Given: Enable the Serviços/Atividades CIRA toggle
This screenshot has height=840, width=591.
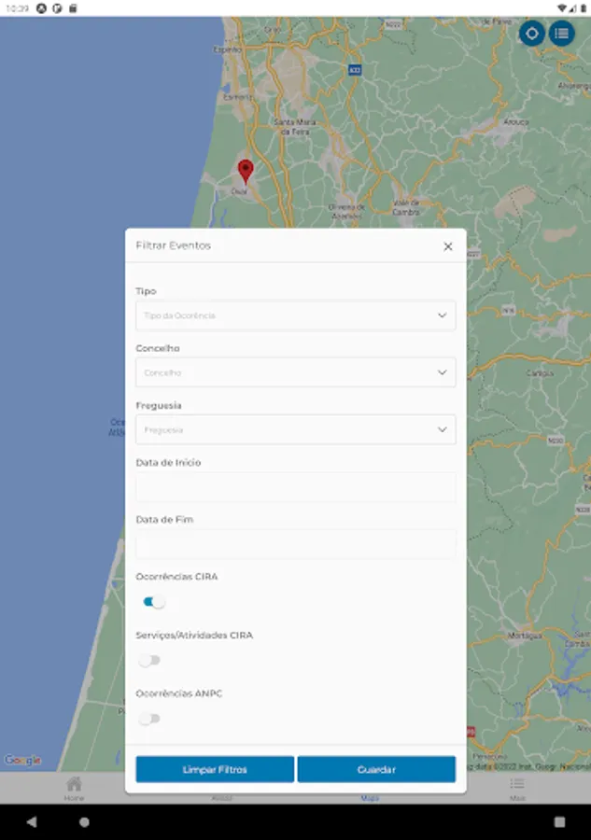Looking at the screenshot, I should (149, 661).
